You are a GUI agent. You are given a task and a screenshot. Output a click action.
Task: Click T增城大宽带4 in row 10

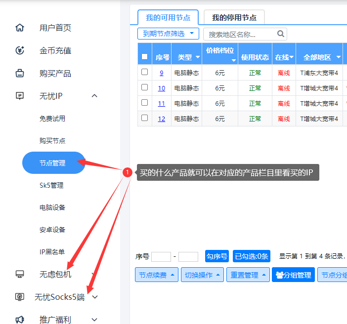tap(319, 88)
